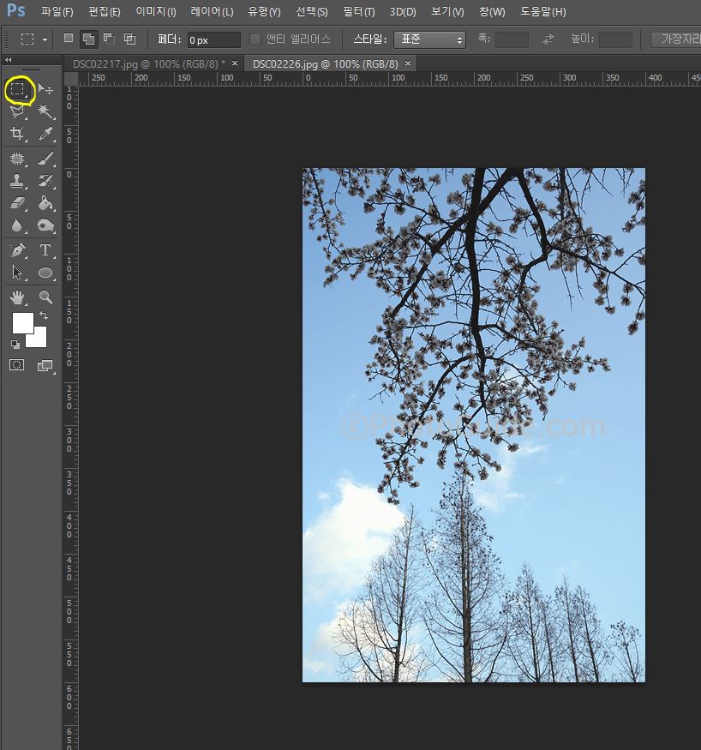Switch to the DSC02226.jpg tab
This screenshot has height=750, width=701.
point(325,63)
